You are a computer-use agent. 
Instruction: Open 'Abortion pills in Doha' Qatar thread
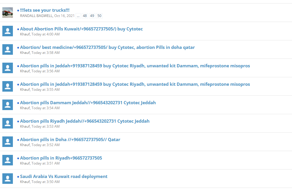pos(70,139)
